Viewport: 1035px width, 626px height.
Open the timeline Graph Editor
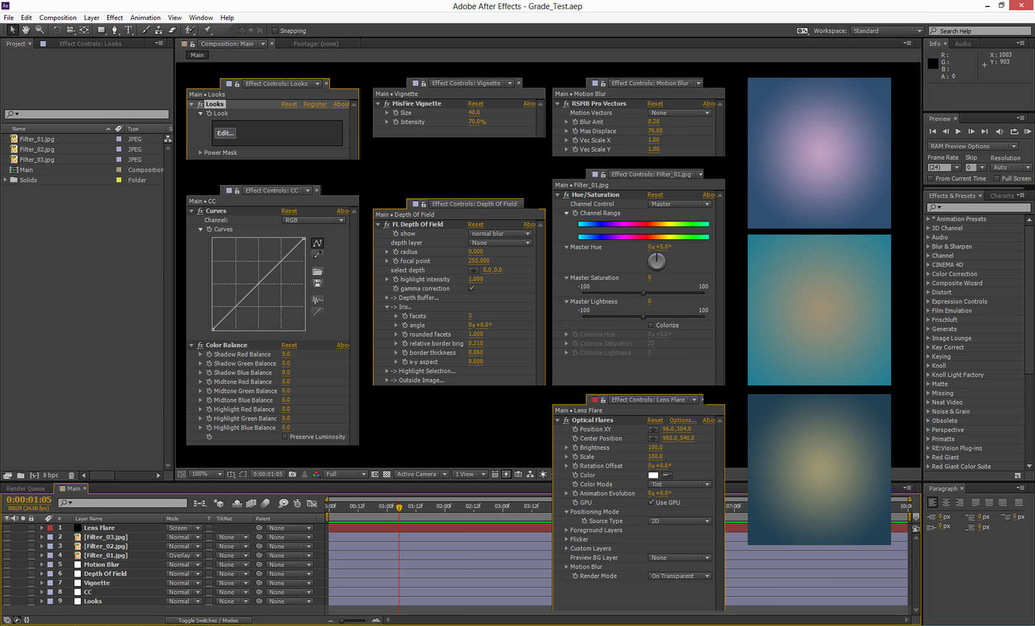point(312,503)
